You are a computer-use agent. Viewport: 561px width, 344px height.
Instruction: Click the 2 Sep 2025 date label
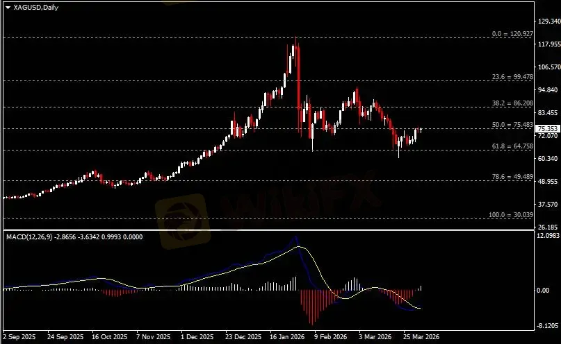tap(19, 337)
